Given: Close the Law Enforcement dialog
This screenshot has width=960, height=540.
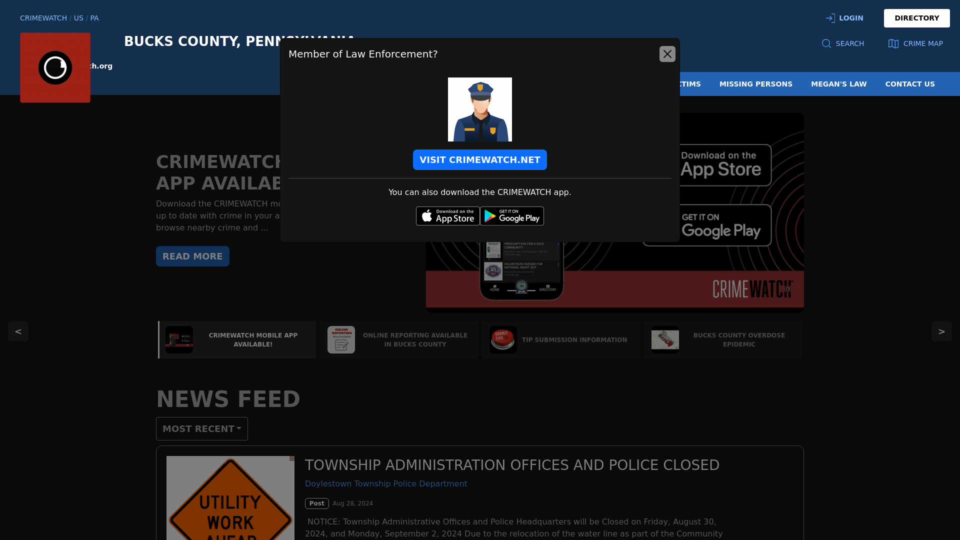Looking at the screenshot, I should pos(667,54).
